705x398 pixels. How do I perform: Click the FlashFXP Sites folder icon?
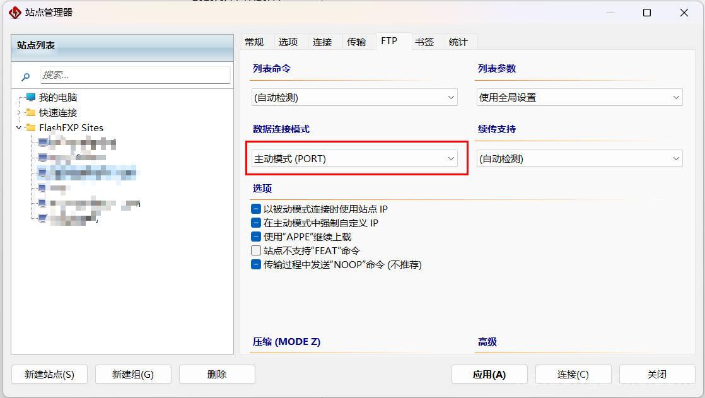30,127
